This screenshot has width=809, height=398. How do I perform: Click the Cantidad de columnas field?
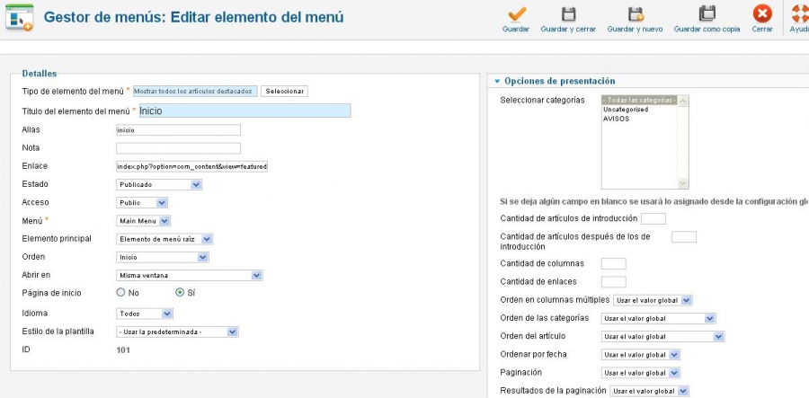tap(613, 264)
